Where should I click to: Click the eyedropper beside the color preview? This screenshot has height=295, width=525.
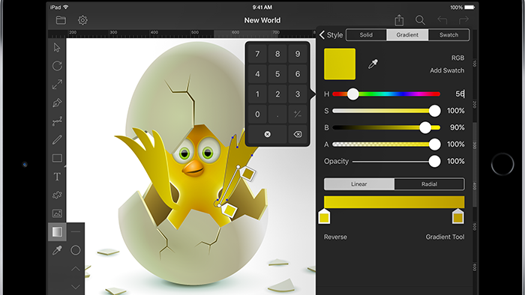pos(373,64)
